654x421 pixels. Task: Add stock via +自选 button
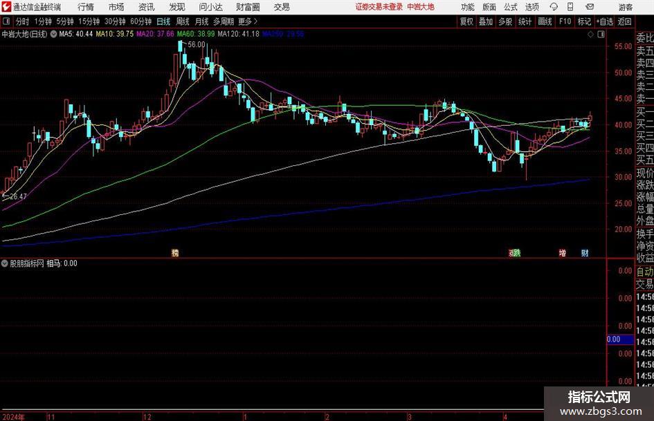point(605,21)
